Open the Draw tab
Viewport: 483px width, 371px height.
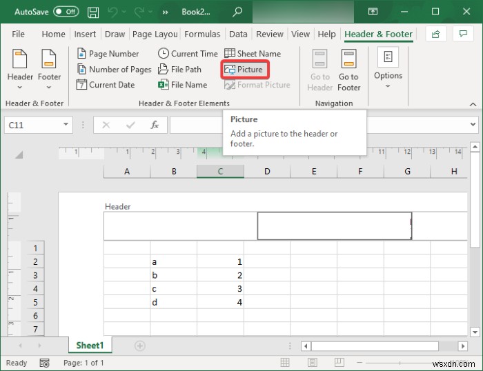click(115, 34)
